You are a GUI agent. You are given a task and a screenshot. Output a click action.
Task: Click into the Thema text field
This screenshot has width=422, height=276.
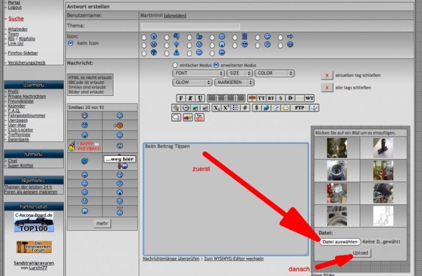coord(190,25)
